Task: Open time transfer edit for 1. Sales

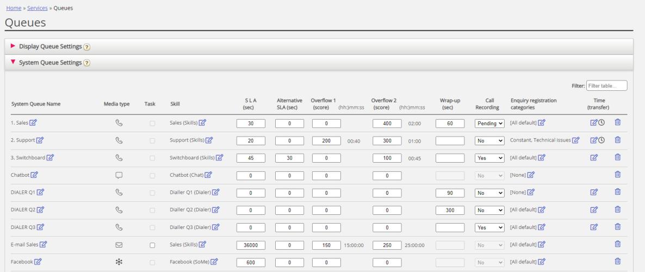Action: coord(593,122)
